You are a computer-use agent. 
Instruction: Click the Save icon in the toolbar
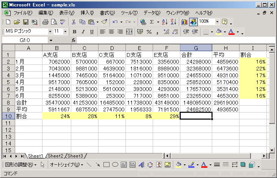click(x=26, y=22)
